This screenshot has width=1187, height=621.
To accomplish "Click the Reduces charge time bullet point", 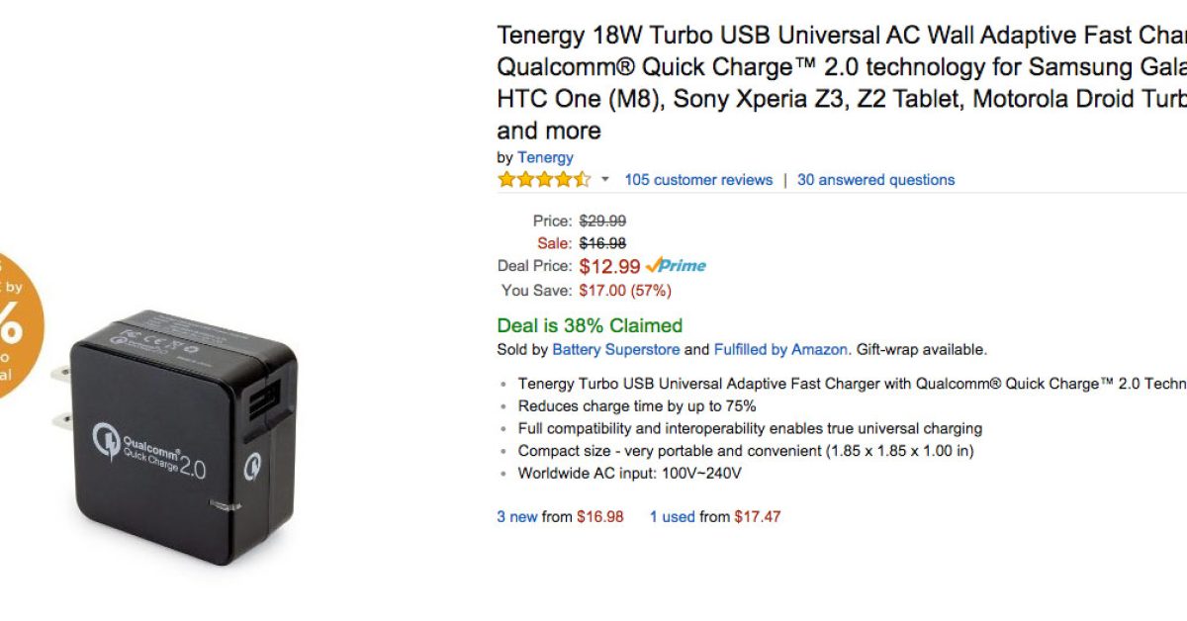I will click(x=637, y=405).
